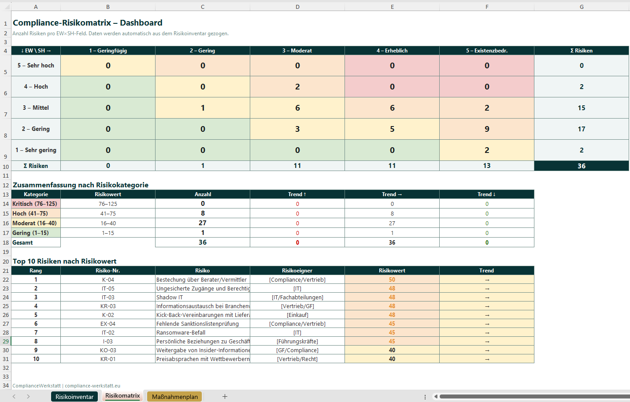Select the Kritisch (76–125) category cell
The width and height of the screenshot is (630, 402).
36,204
